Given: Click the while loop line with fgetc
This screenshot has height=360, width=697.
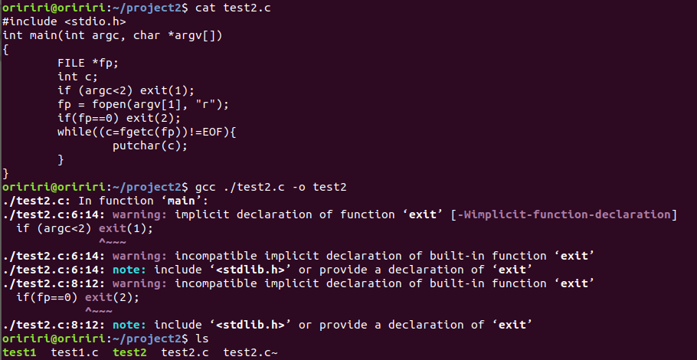Looking at the screenshot, I should (147, 132).
